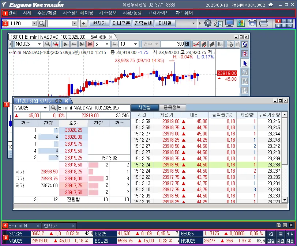Screen dimensions: 297x246
Task: Toggle the 주 weekly period button
Action: 74,44
